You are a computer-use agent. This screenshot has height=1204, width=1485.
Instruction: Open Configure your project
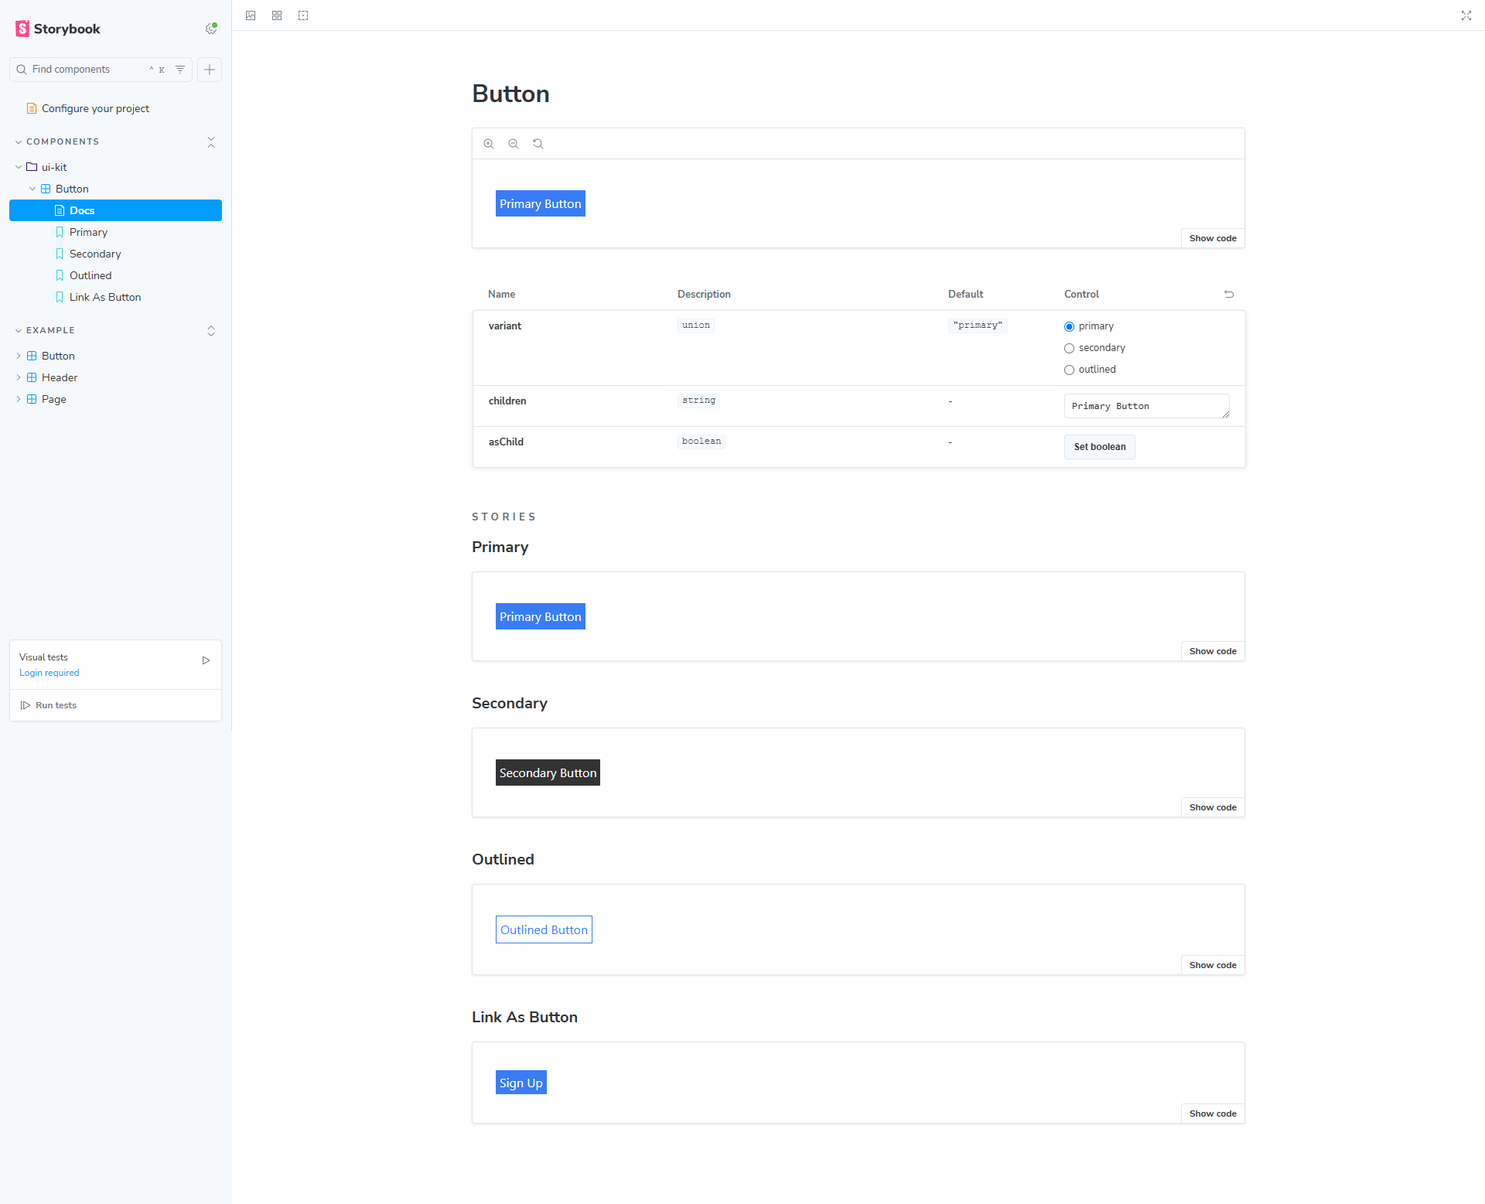tap(94, 108)
